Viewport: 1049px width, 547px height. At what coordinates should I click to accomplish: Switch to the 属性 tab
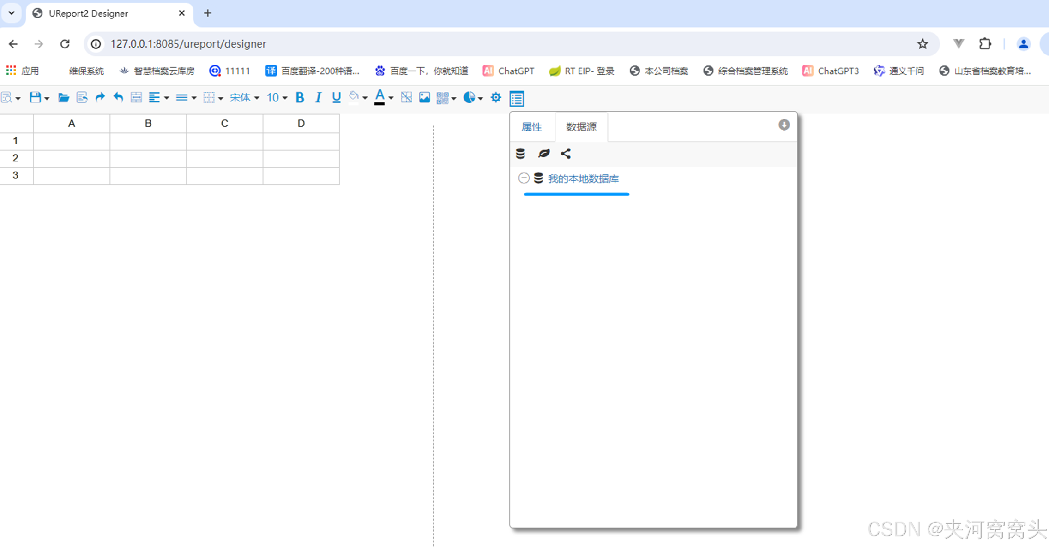531,127
